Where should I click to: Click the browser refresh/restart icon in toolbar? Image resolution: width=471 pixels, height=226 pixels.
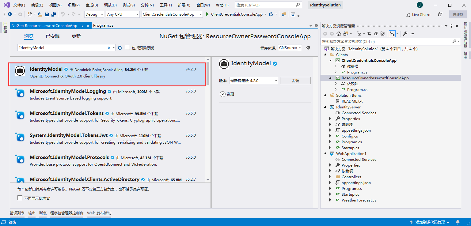[271, 14]
